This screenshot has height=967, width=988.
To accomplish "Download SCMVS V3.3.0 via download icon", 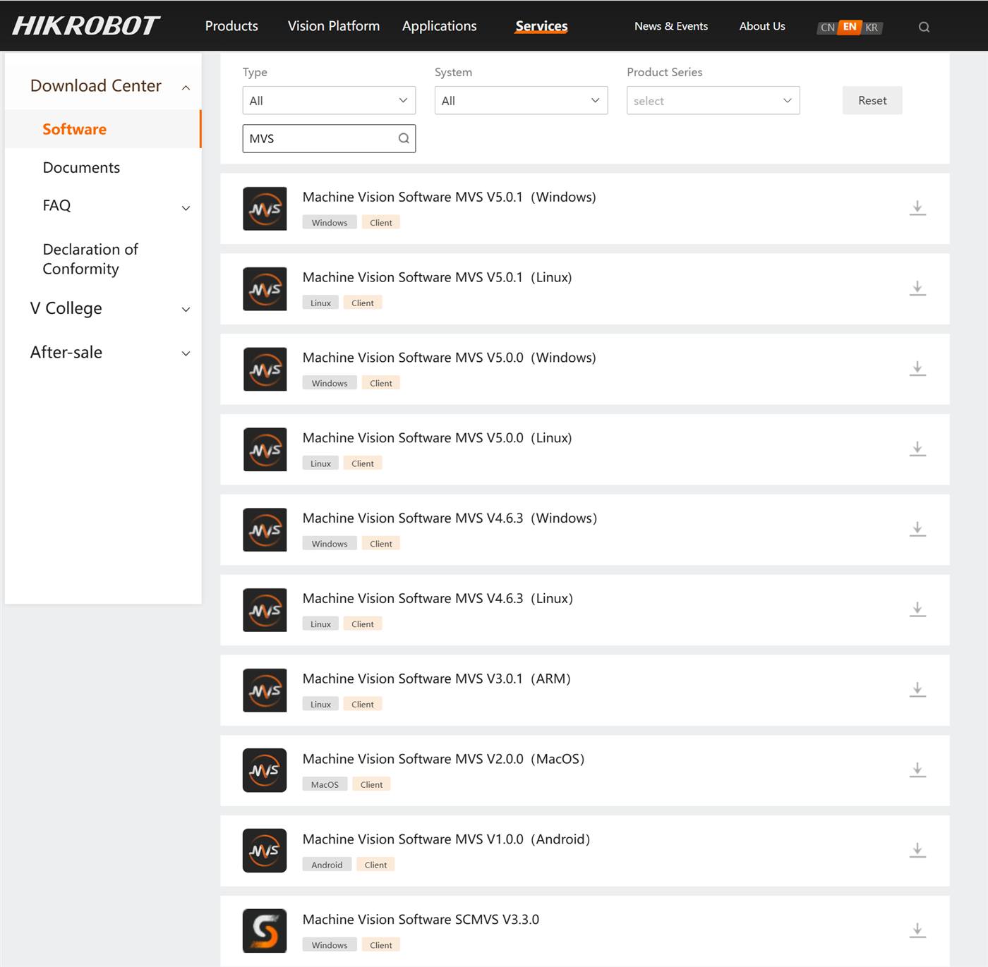I will (917, 931).
